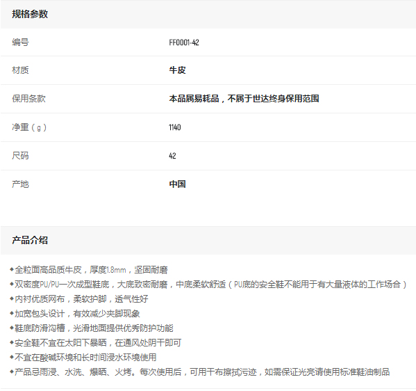Image resolution: width=416 pixels, height=391 pixels.
Task: Click the bullet about 全粒面高品质牛皮
Action: coord(89,270)
